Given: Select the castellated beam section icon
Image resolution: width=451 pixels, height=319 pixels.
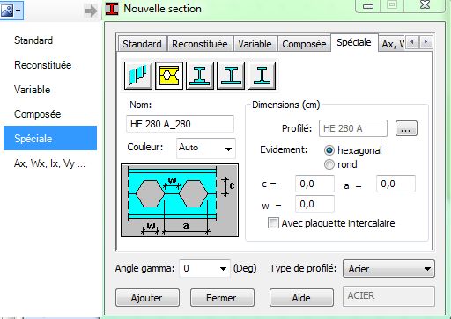Looking at the screenshot, I should pos(169,76).
